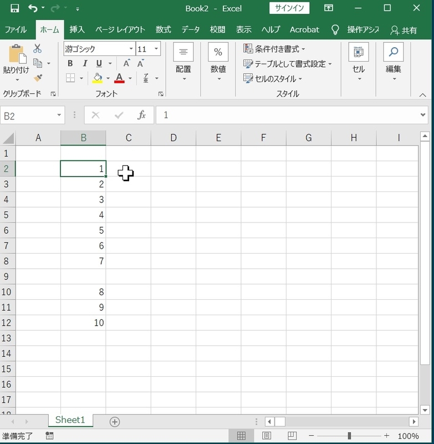This screenshot has height=444, width=434.
Task: Open the undo history dropdown arrow
Action: [x=43, y=8]
